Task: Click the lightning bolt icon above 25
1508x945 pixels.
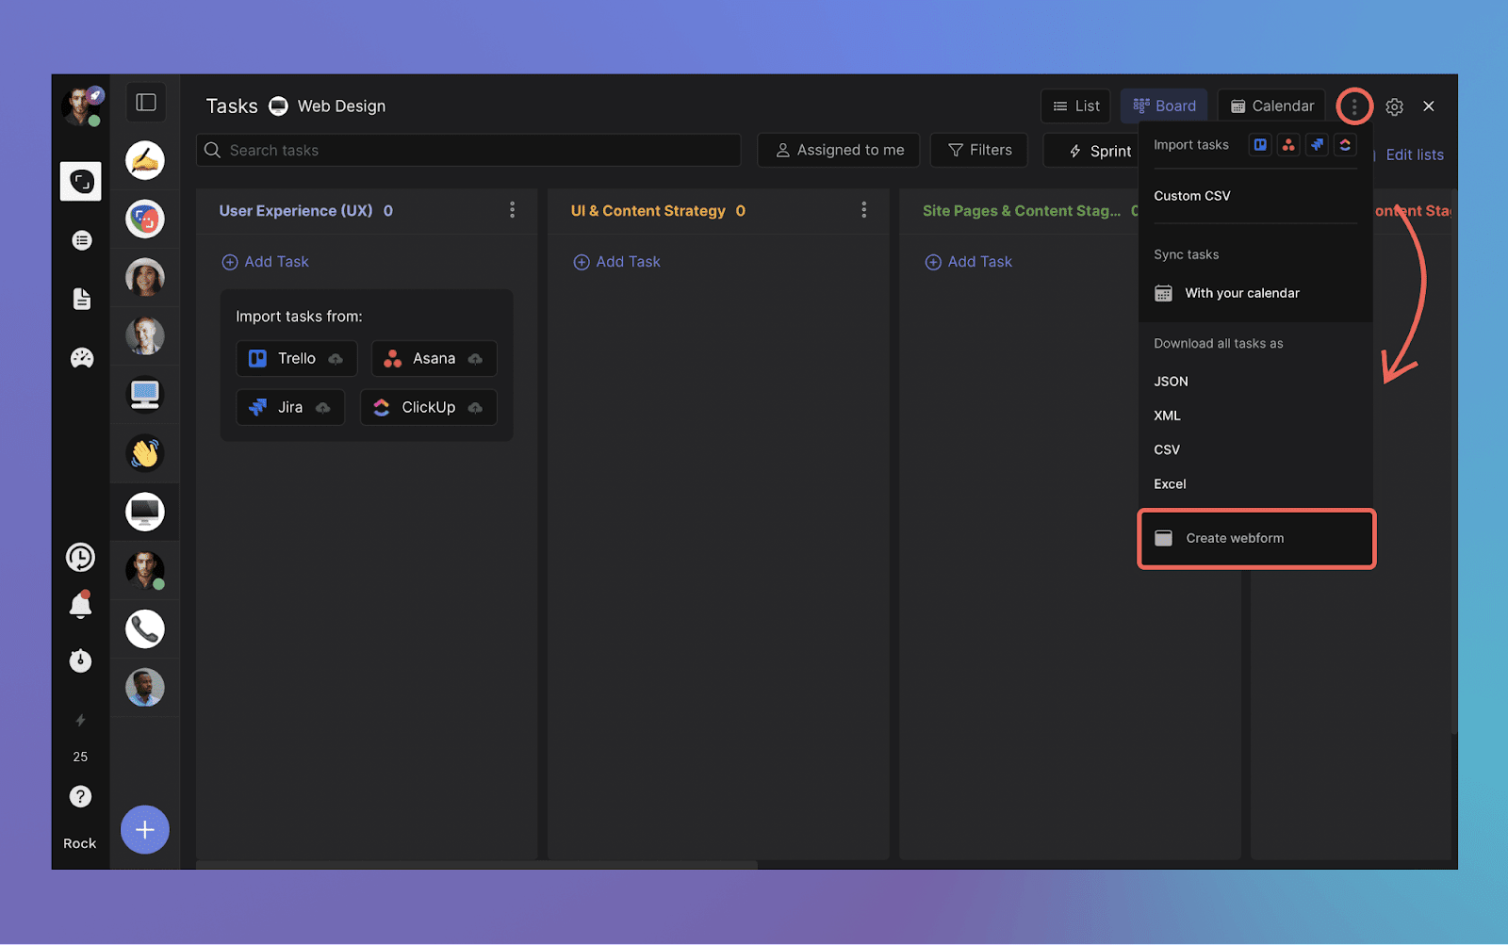Action: 80,721
